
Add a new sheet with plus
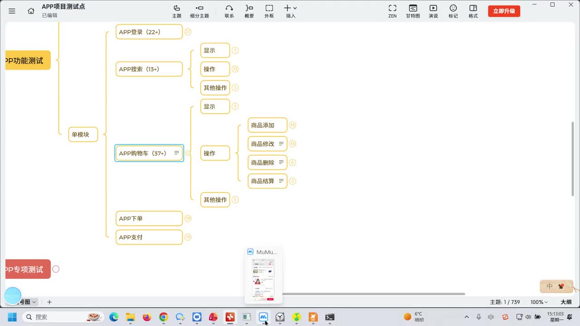[49, 302]
